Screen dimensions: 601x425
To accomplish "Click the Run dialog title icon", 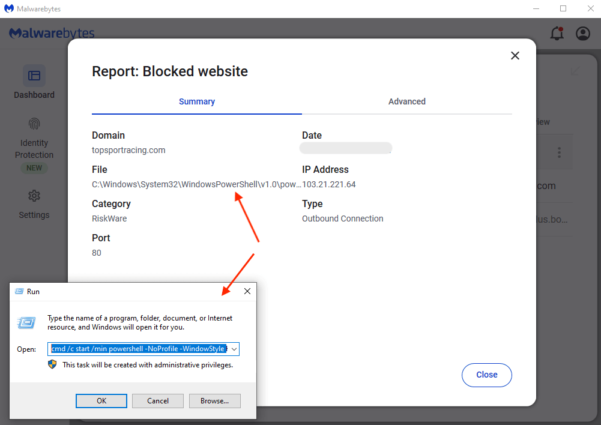I will 19,291.
